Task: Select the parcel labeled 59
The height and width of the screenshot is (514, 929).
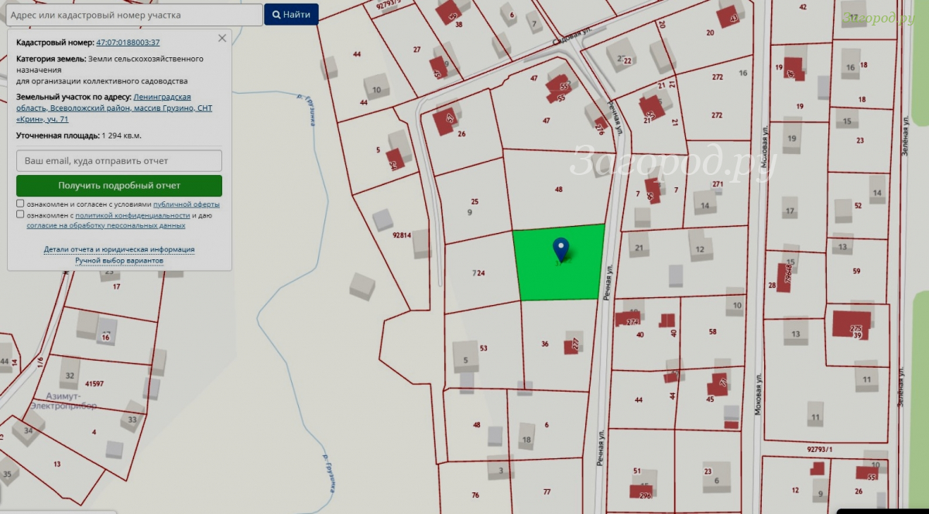Action: 856,271
